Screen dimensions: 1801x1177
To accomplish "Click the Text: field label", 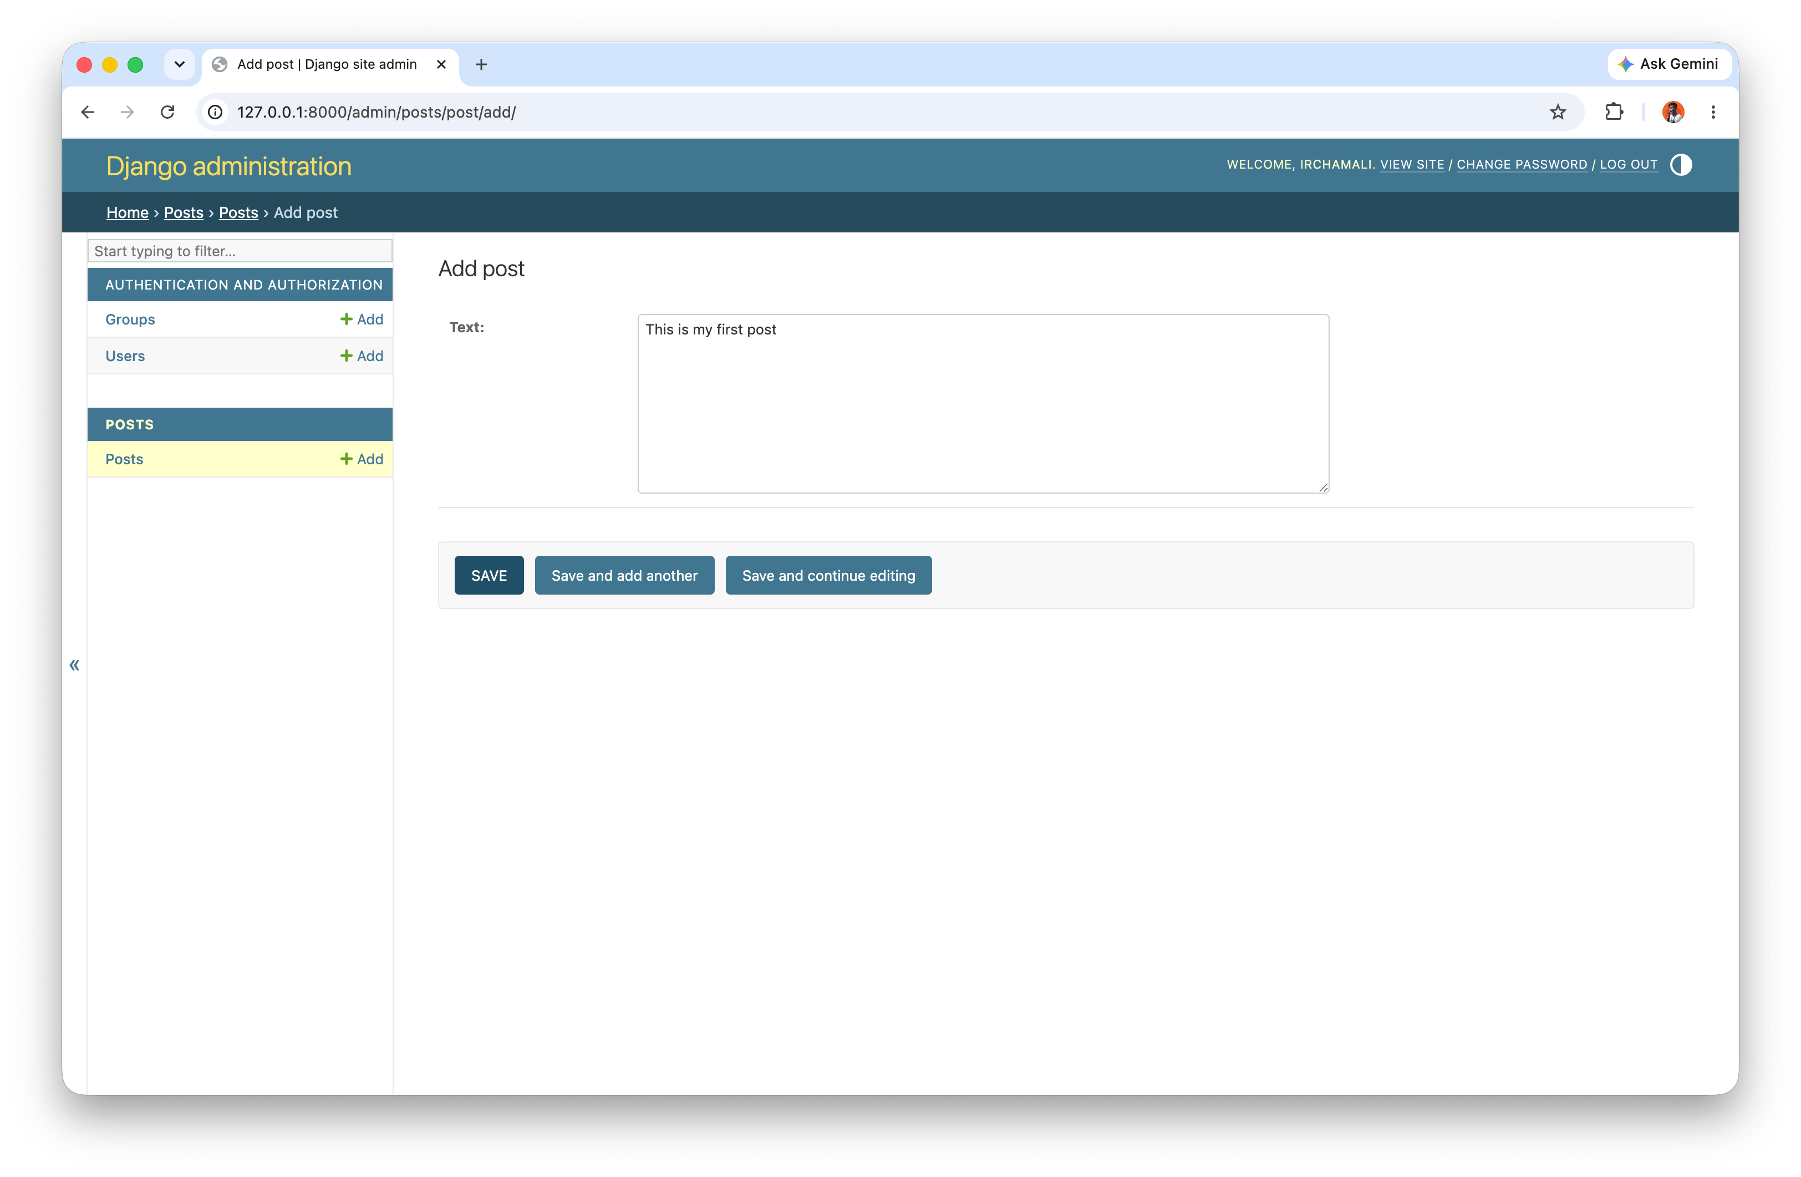I will tap(466, 327).
